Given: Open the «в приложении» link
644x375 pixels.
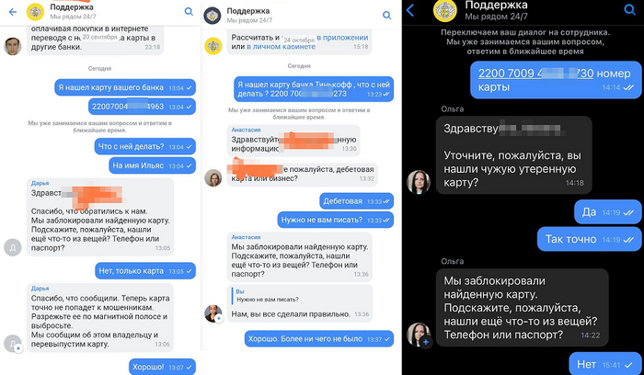Looking at the screenshot, I should coord(342,38).
